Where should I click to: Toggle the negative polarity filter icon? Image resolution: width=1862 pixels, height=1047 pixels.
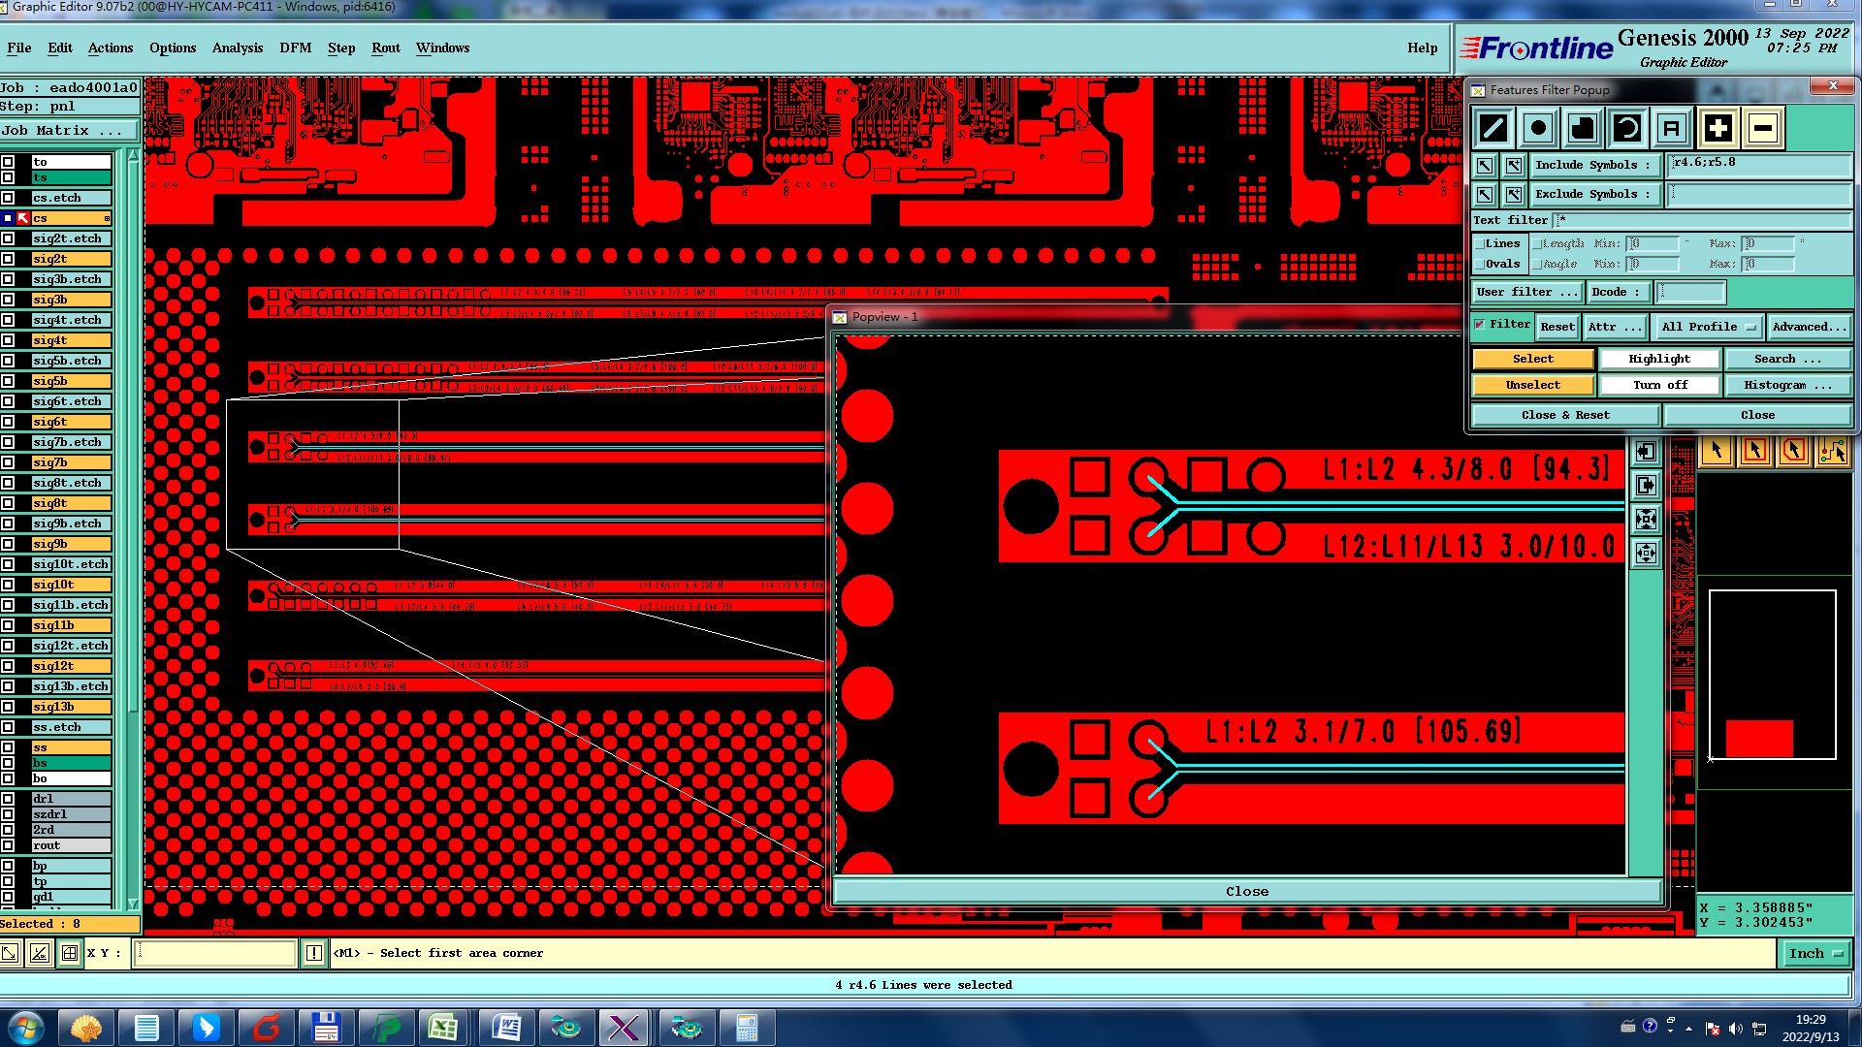tap(1763, 128)
